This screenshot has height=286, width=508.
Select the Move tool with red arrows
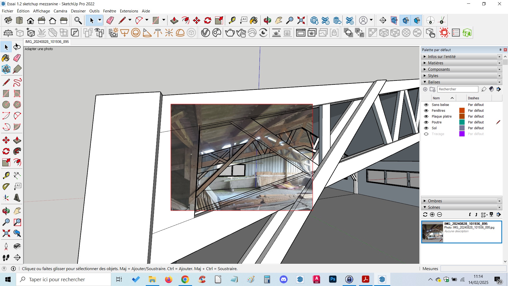(6, 140)
